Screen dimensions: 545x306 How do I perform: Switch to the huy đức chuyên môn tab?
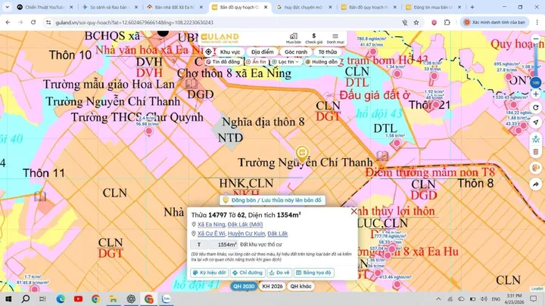304,7
